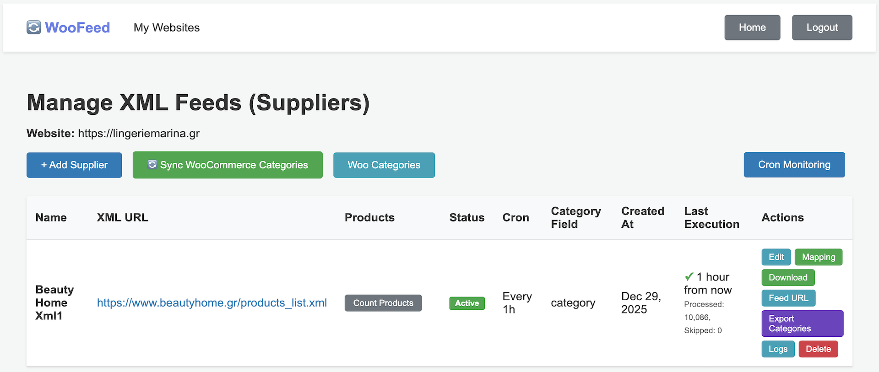Click the green checkmark under Last Execution
The height and width of the screenshot is (372, 879).
click(689, 276)
